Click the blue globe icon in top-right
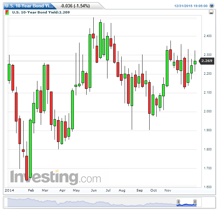 click(212, 5)
